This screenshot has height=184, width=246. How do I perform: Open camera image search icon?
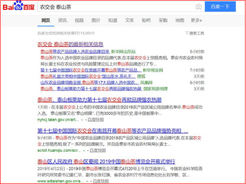(198, 6)
